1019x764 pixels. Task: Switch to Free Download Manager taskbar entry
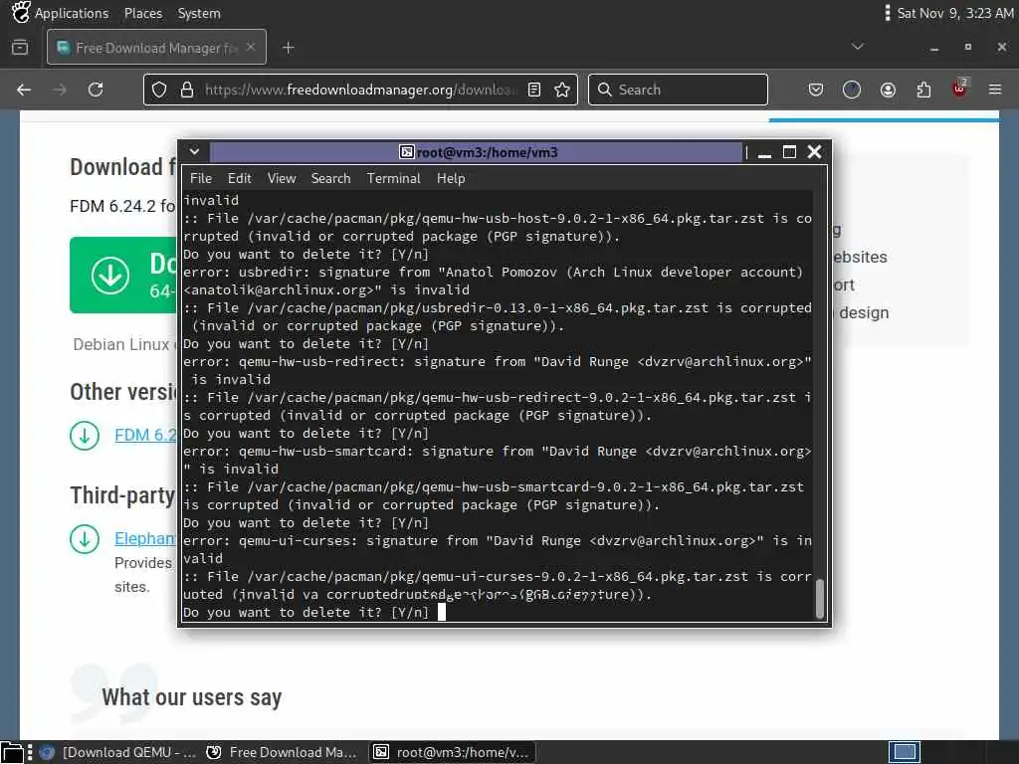pos(282,752)
